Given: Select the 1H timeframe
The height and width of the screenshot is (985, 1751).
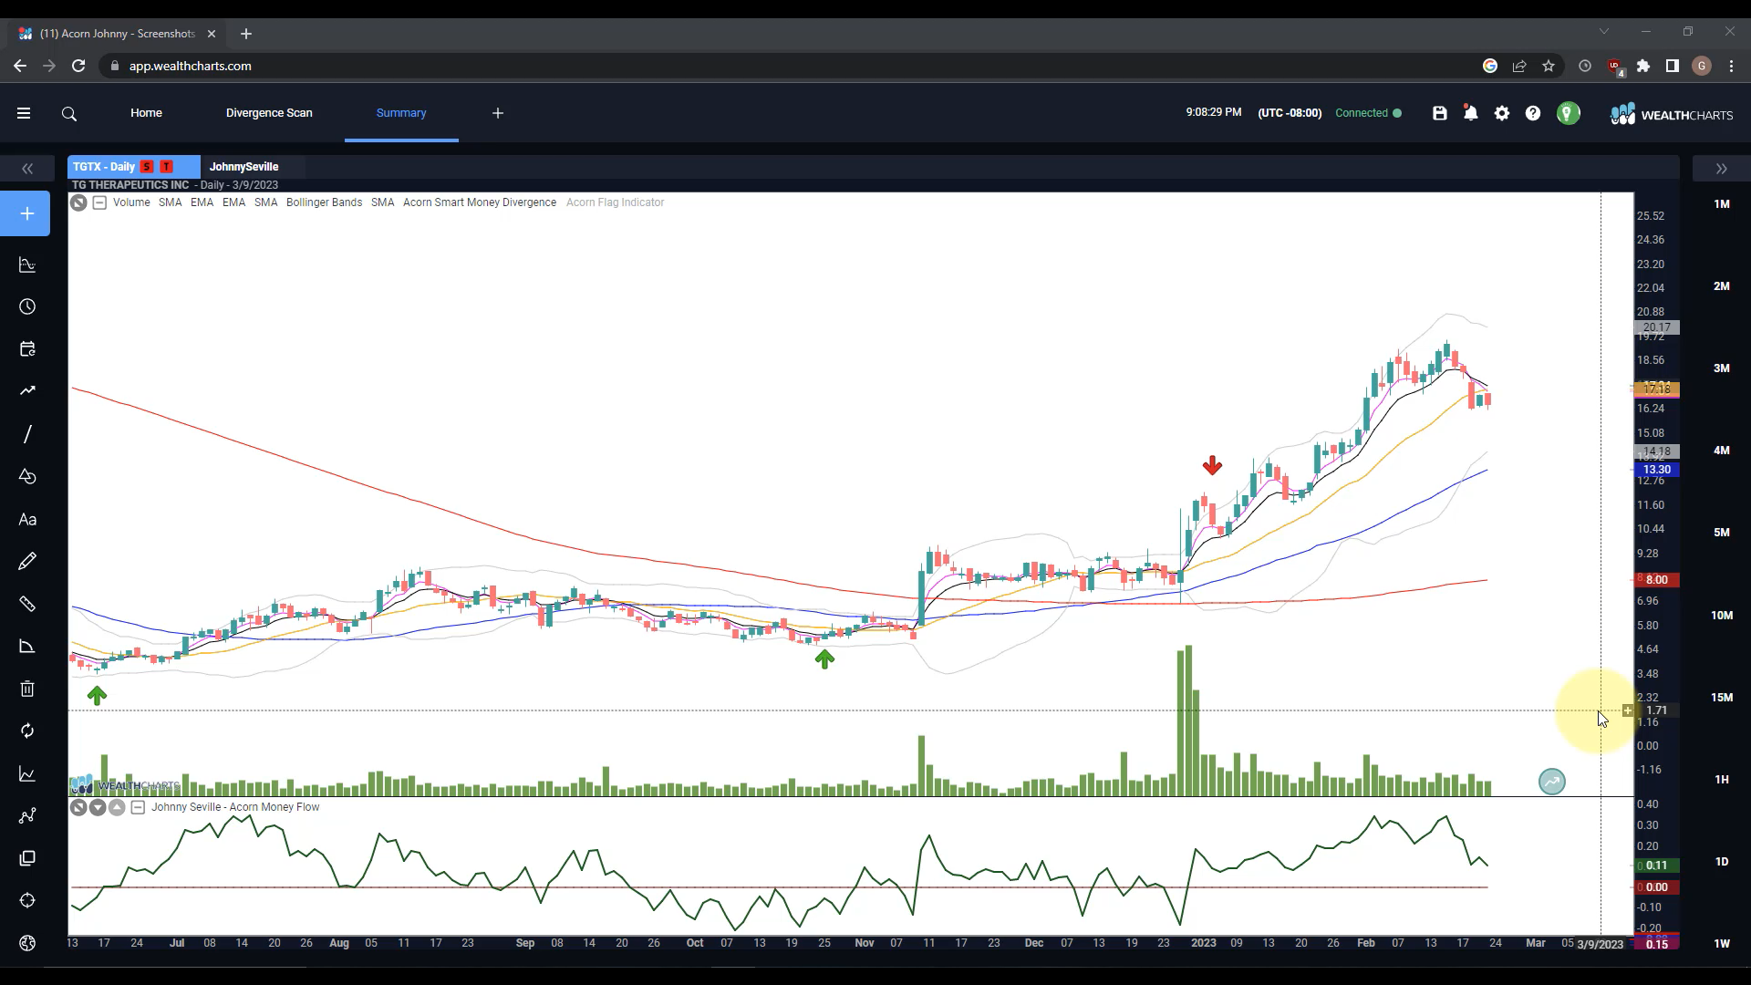Looking at the screenshot, I should tap(1721, 780).
